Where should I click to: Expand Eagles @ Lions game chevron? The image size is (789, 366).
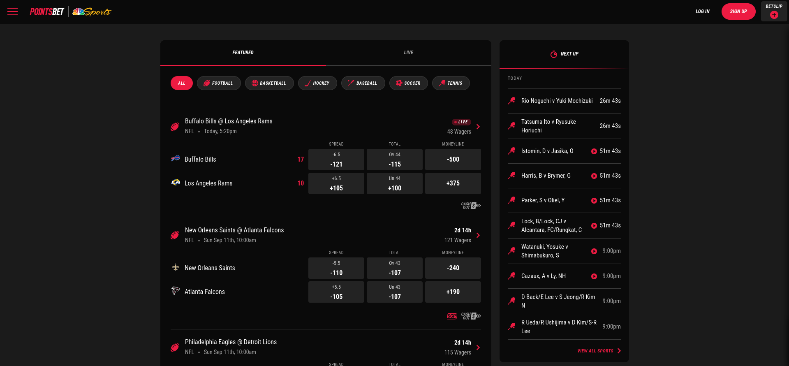tap(478, 347)
